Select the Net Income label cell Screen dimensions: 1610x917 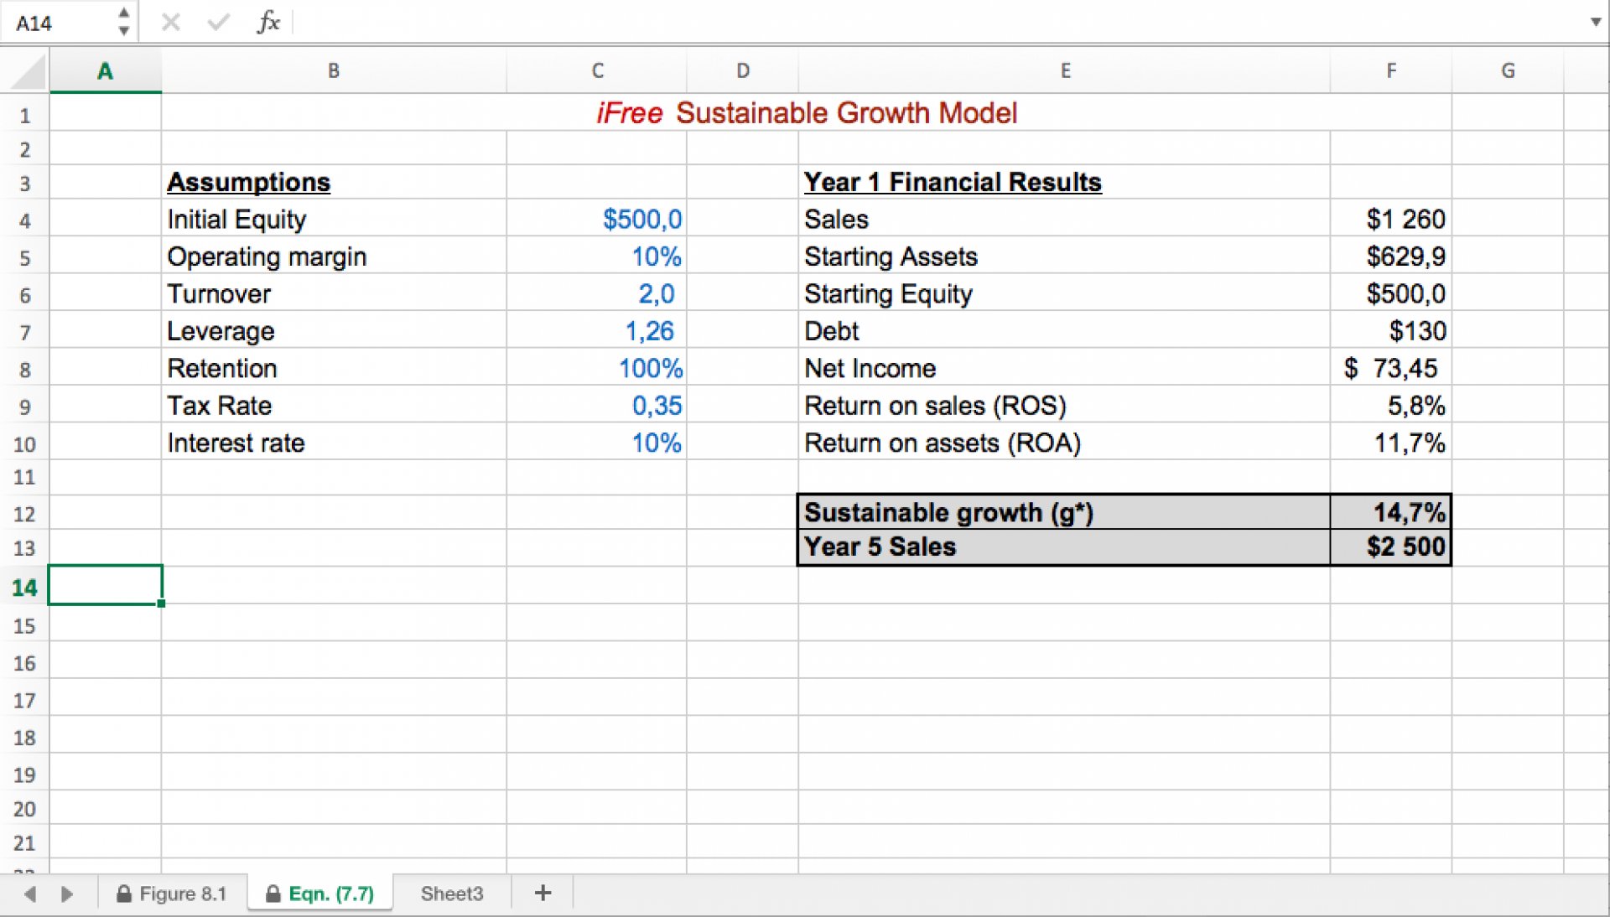tap(1065, 368)
